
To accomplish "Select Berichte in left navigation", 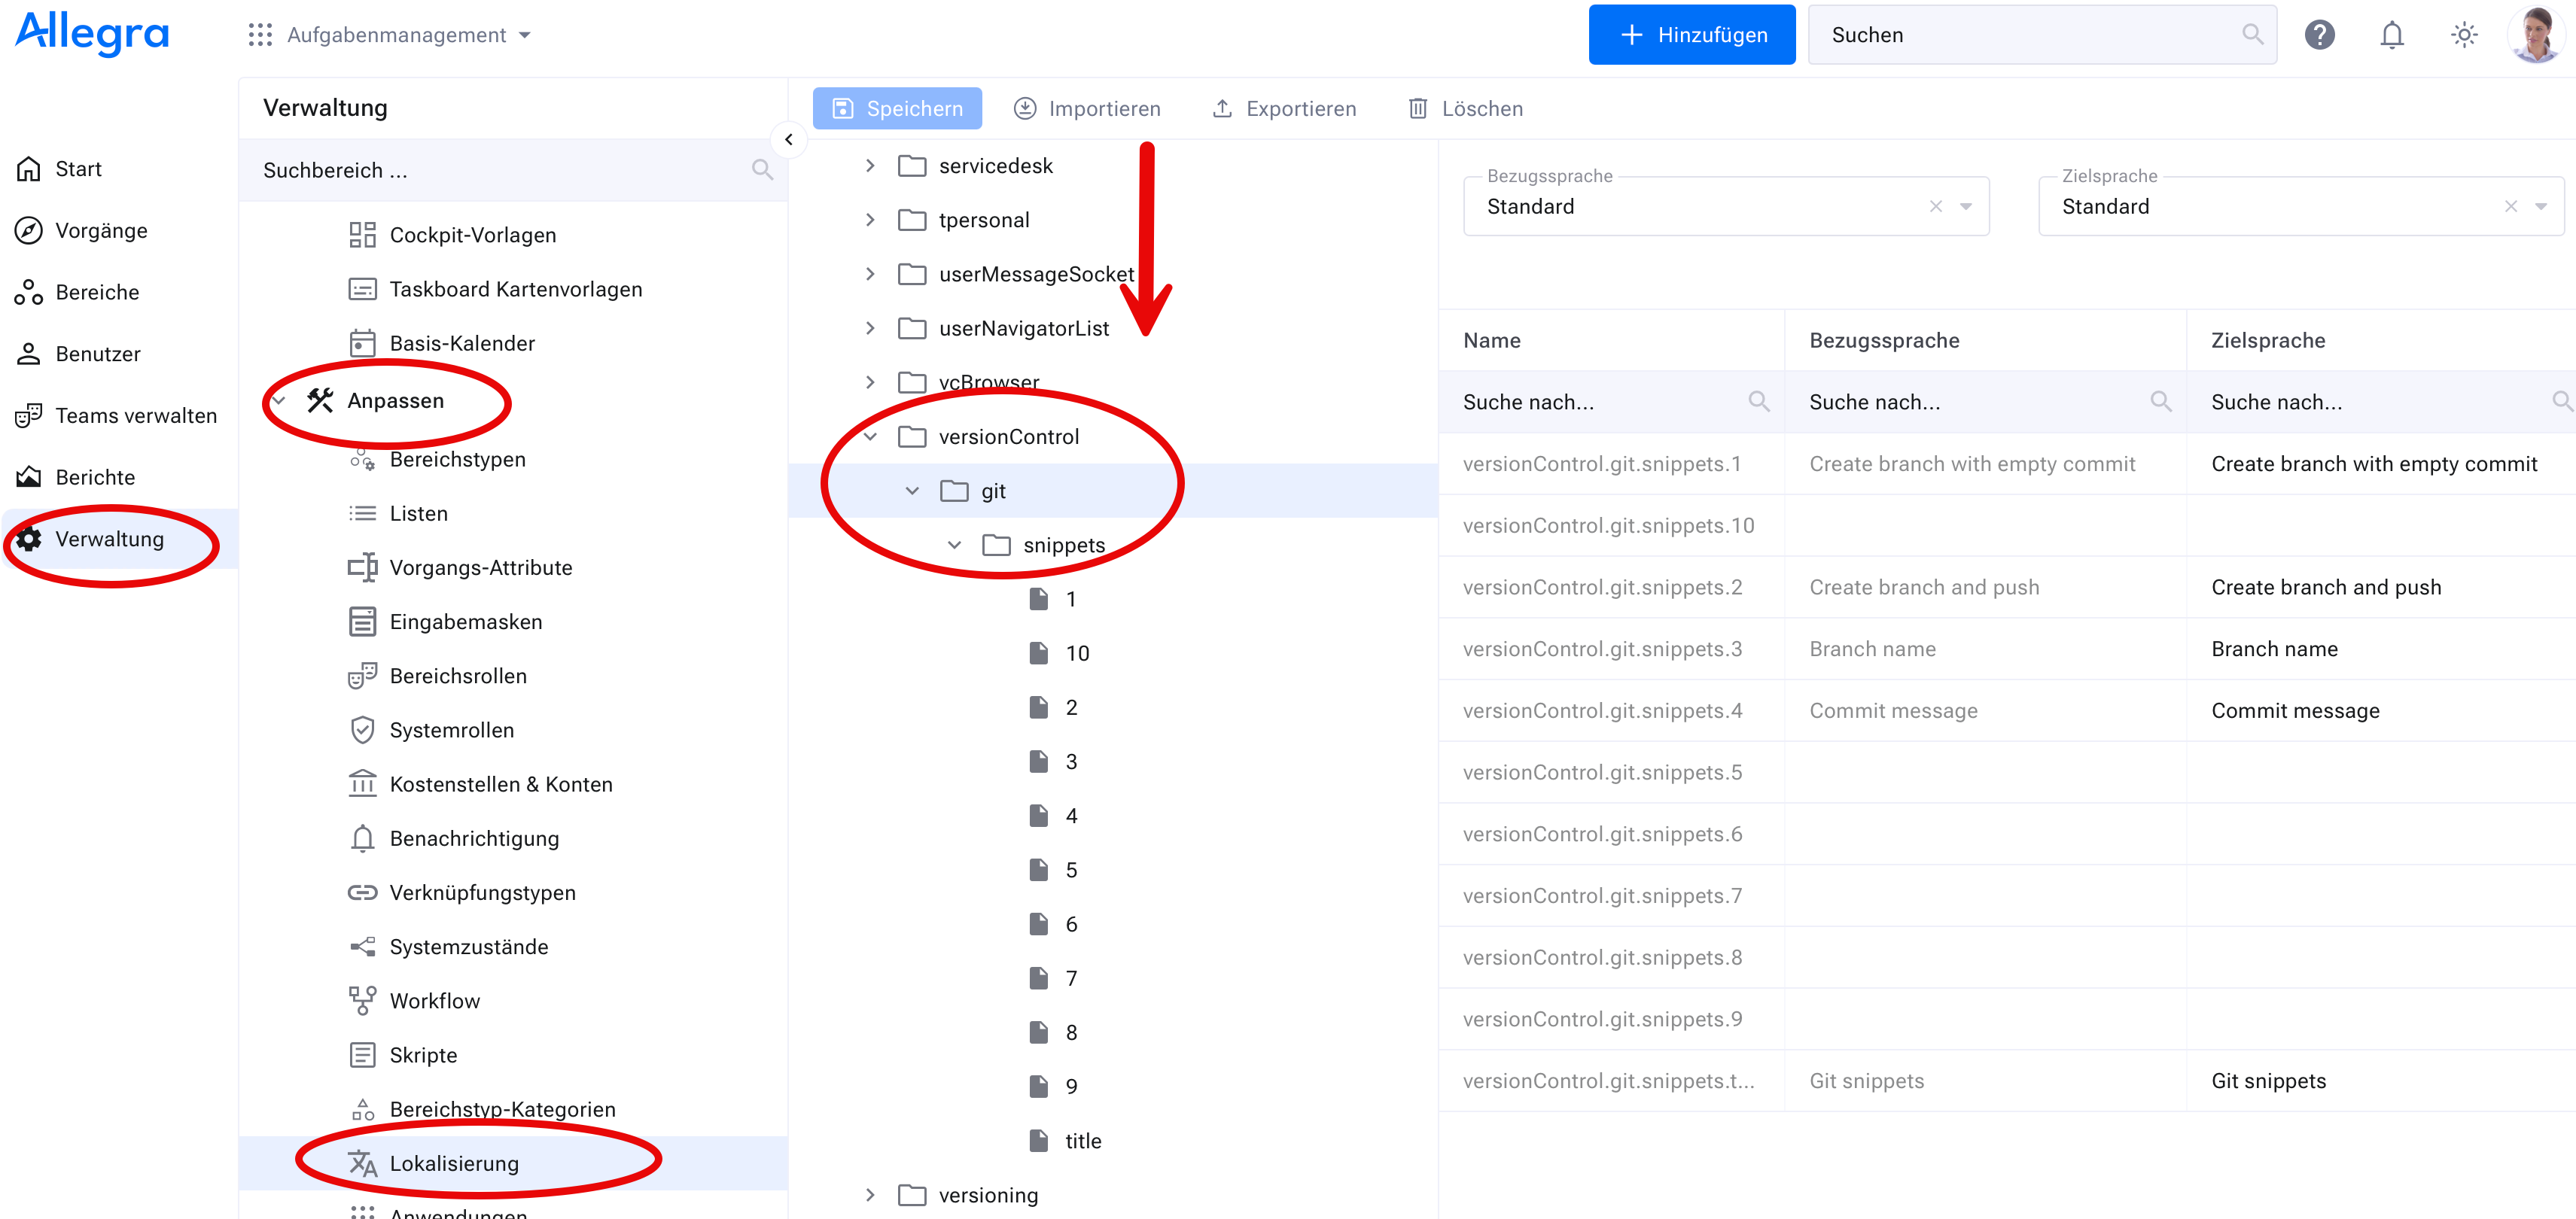I will (95, 477).
